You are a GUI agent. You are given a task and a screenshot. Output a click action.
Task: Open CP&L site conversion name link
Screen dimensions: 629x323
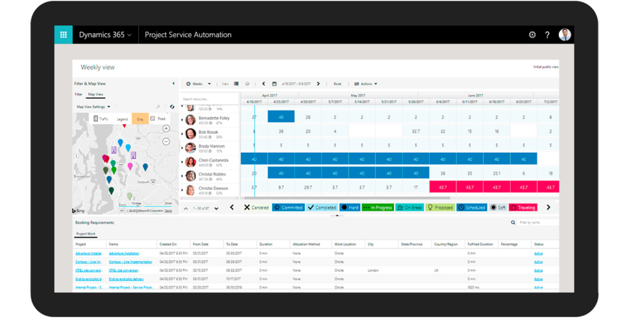123,270
